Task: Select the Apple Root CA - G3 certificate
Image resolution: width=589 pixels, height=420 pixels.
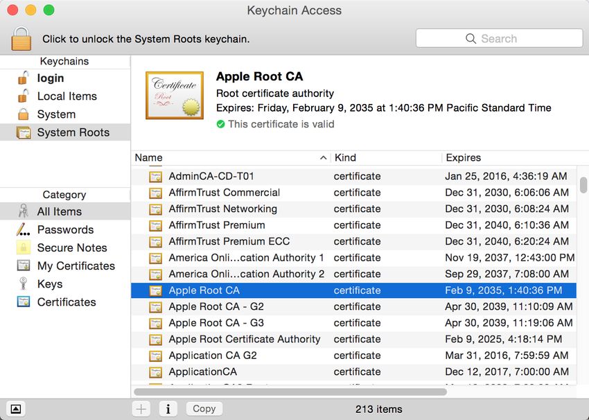Action: pyautogui.click(x=353, y=323)
